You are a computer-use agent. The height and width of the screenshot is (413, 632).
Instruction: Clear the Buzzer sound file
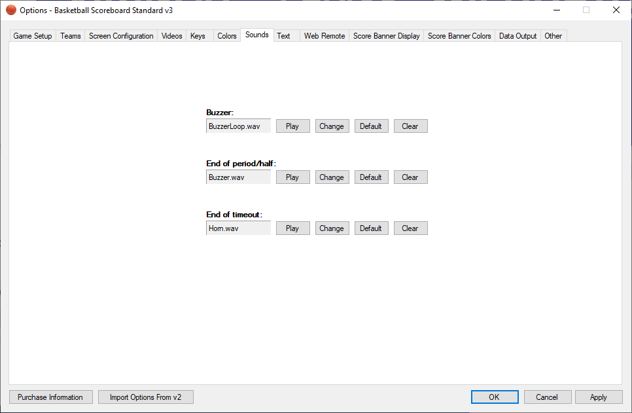tap(410, 126)
